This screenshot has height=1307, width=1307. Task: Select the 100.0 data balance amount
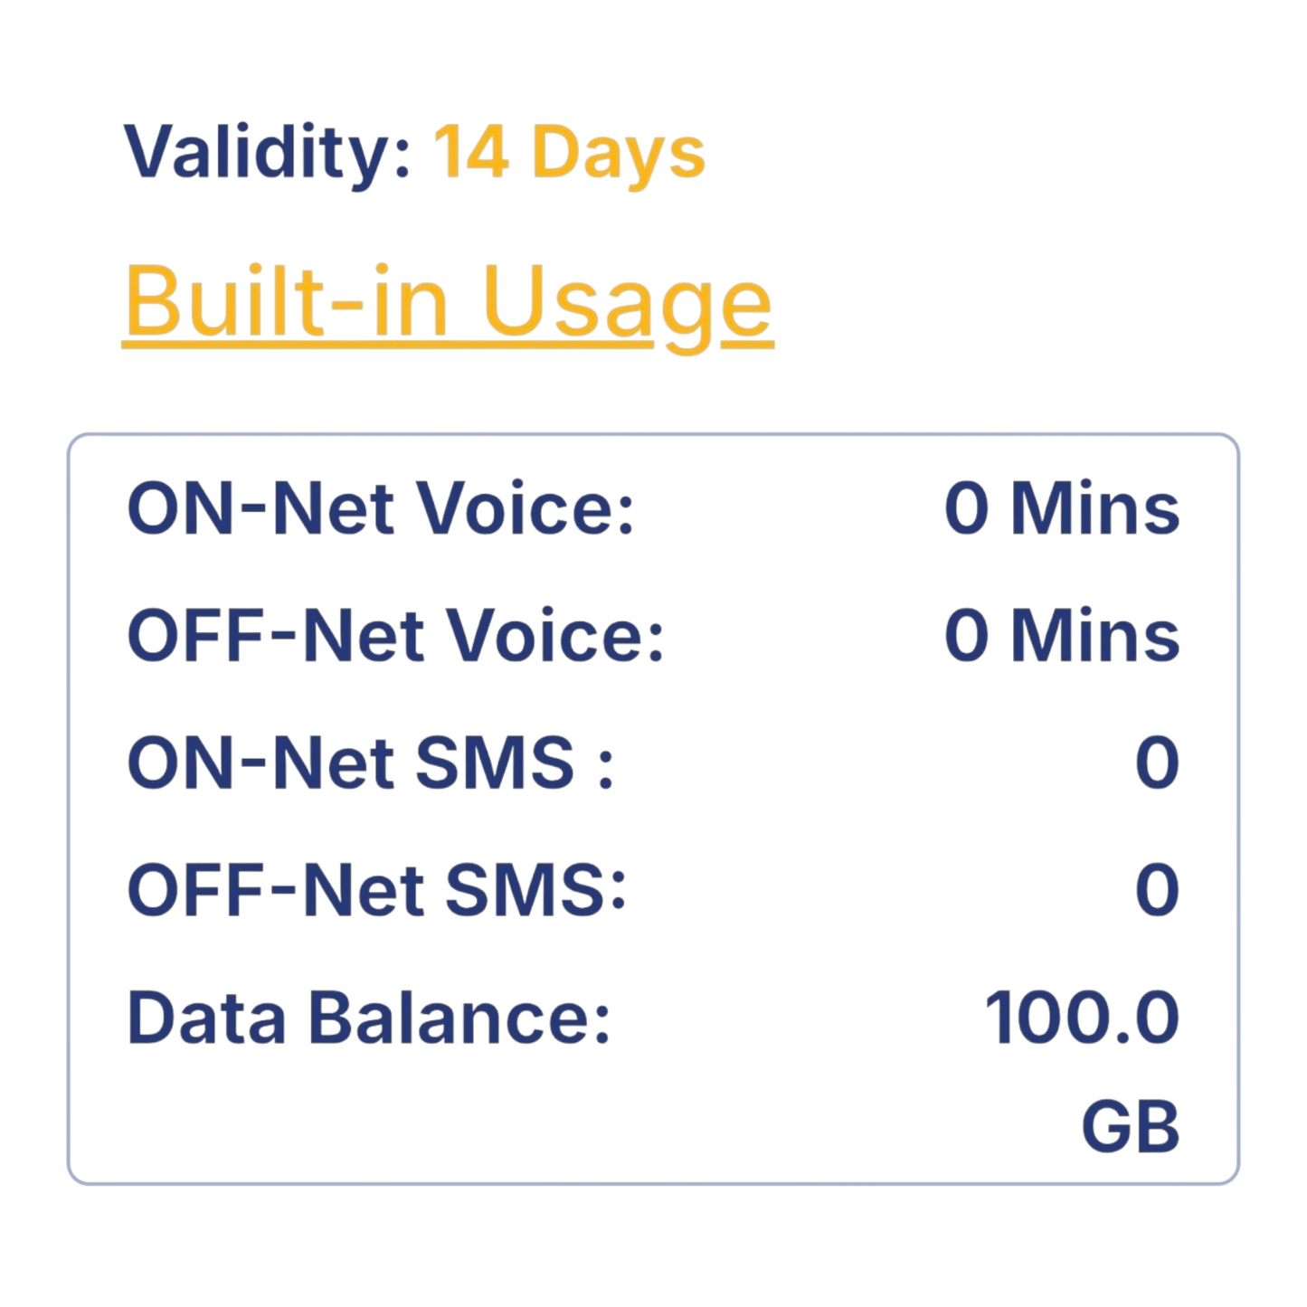(1082, 1018)
